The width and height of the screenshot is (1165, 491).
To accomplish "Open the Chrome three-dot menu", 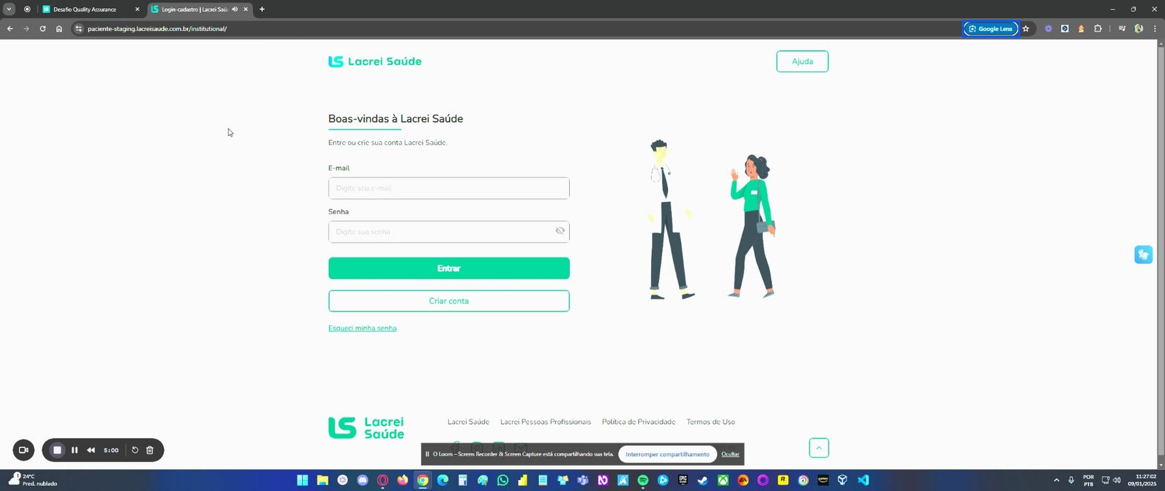I will point(1155,29).
